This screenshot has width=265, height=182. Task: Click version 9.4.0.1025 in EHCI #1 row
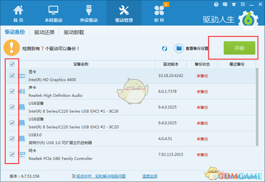[167, 107]
